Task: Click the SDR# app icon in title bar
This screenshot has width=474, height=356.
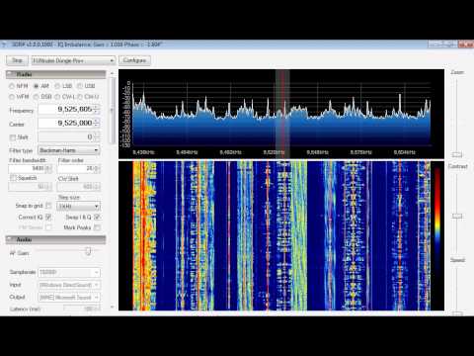Action: (3, 44)
